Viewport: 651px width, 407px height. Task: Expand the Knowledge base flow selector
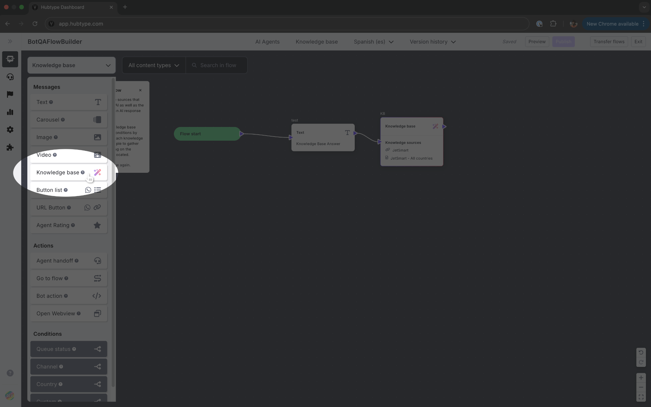(x=72, y=65)
